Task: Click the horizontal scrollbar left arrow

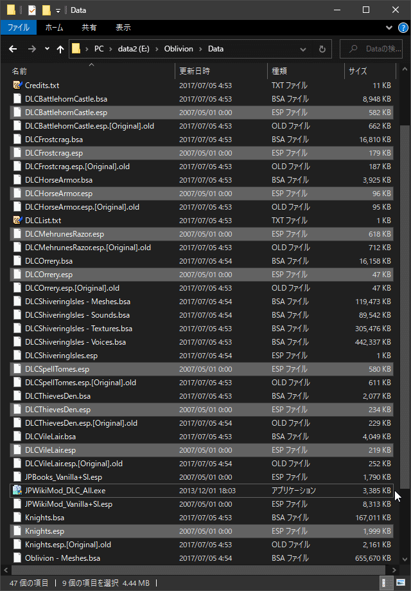Action: (6, 570)
